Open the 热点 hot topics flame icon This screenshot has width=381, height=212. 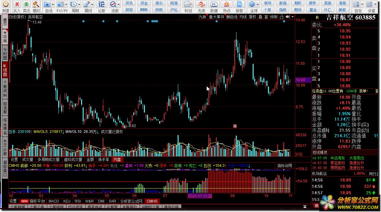227,4
